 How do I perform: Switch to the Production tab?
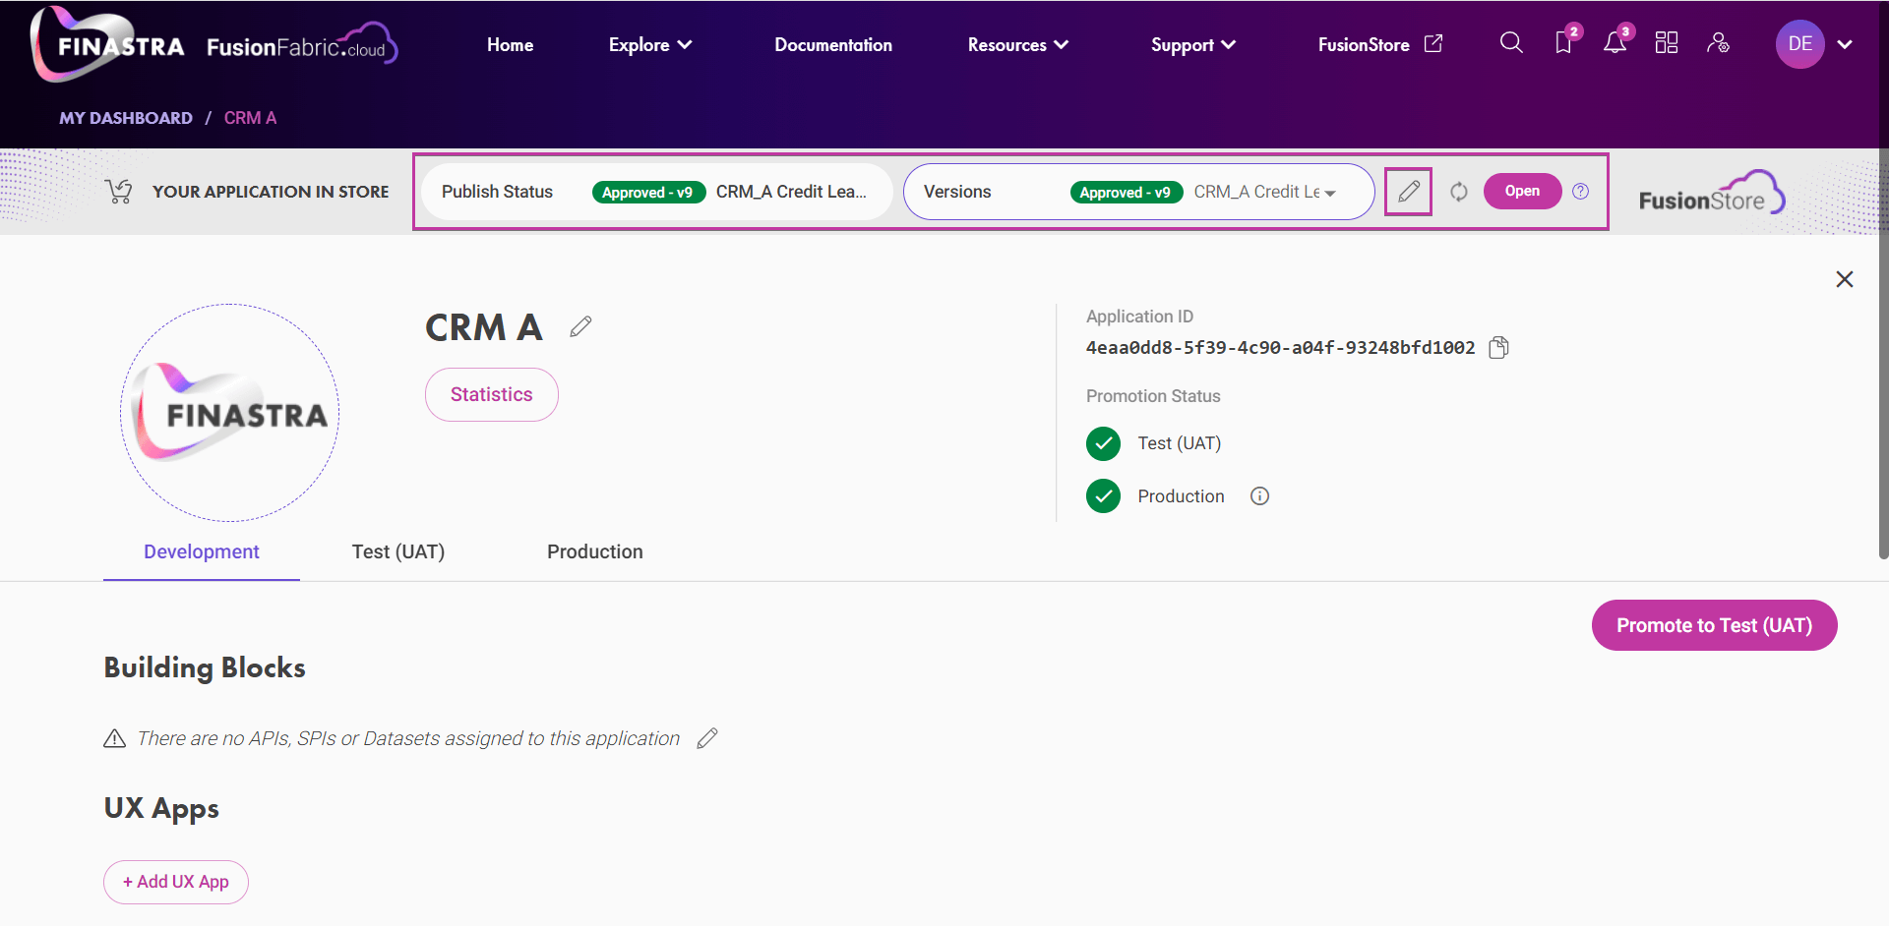click(x=595, y=551)
